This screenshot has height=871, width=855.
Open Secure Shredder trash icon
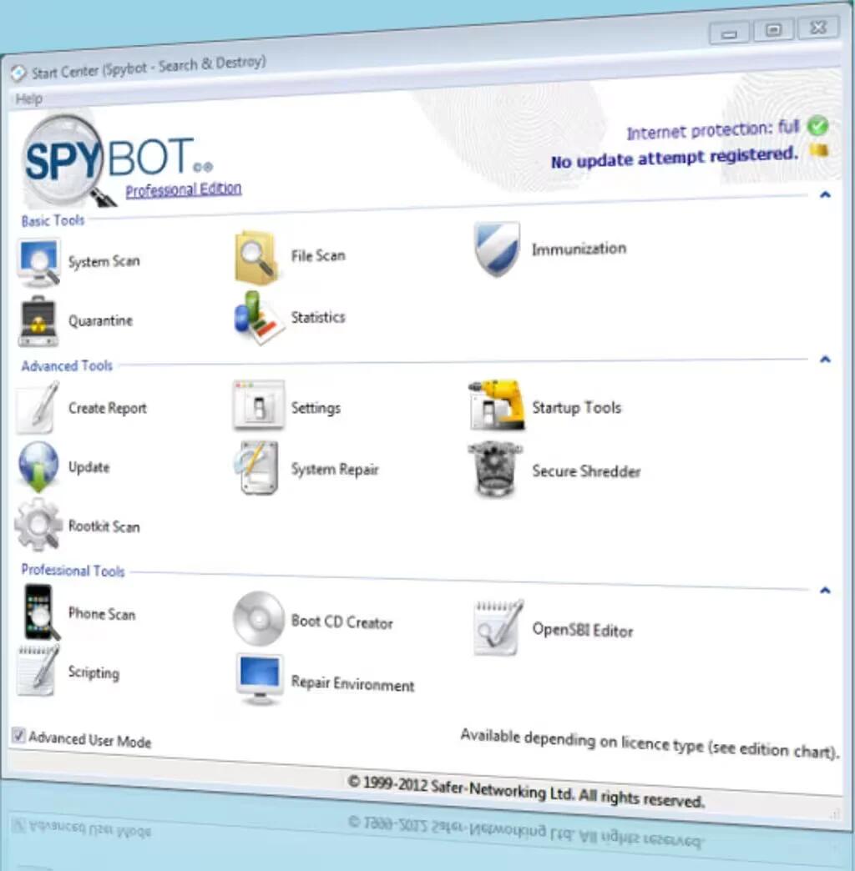(495, 469)
